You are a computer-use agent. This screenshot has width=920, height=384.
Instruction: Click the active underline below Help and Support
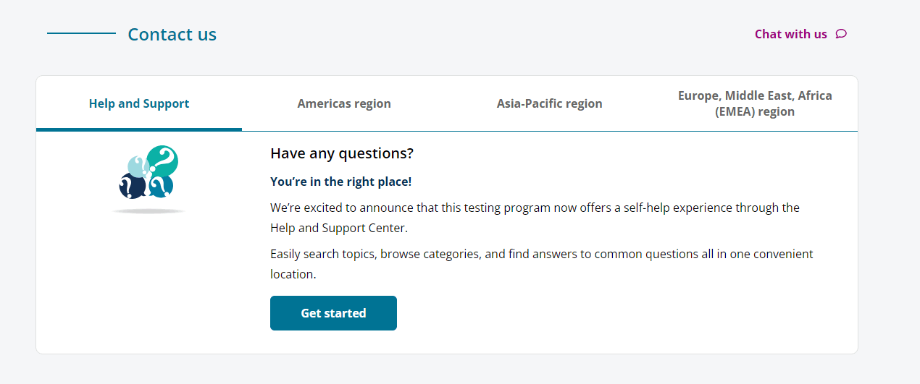pos(139,129)
